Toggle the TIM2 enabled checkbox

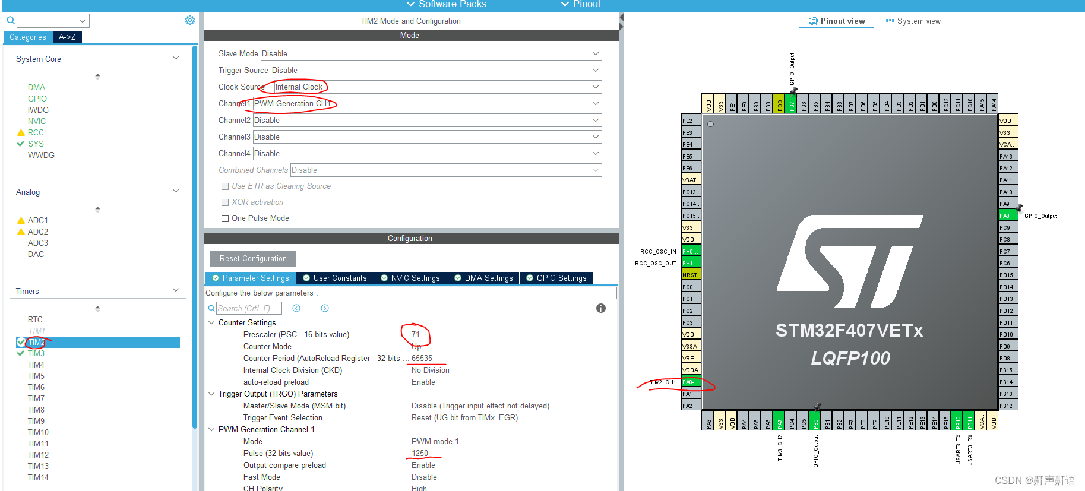coord(21,342)
